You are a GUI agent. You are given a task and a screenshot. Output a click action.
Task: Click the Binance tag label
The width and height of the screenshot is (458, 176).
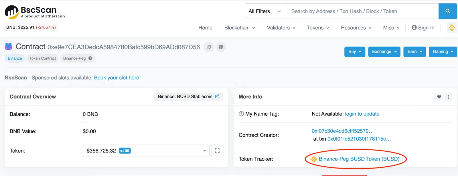15,58
